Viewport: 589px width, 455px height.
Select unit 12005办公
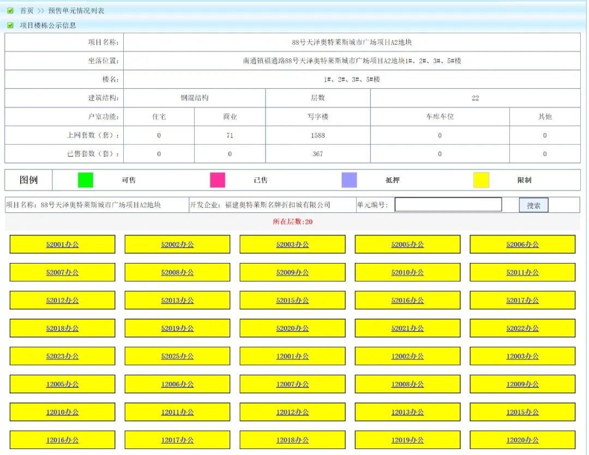click(62, 385)
